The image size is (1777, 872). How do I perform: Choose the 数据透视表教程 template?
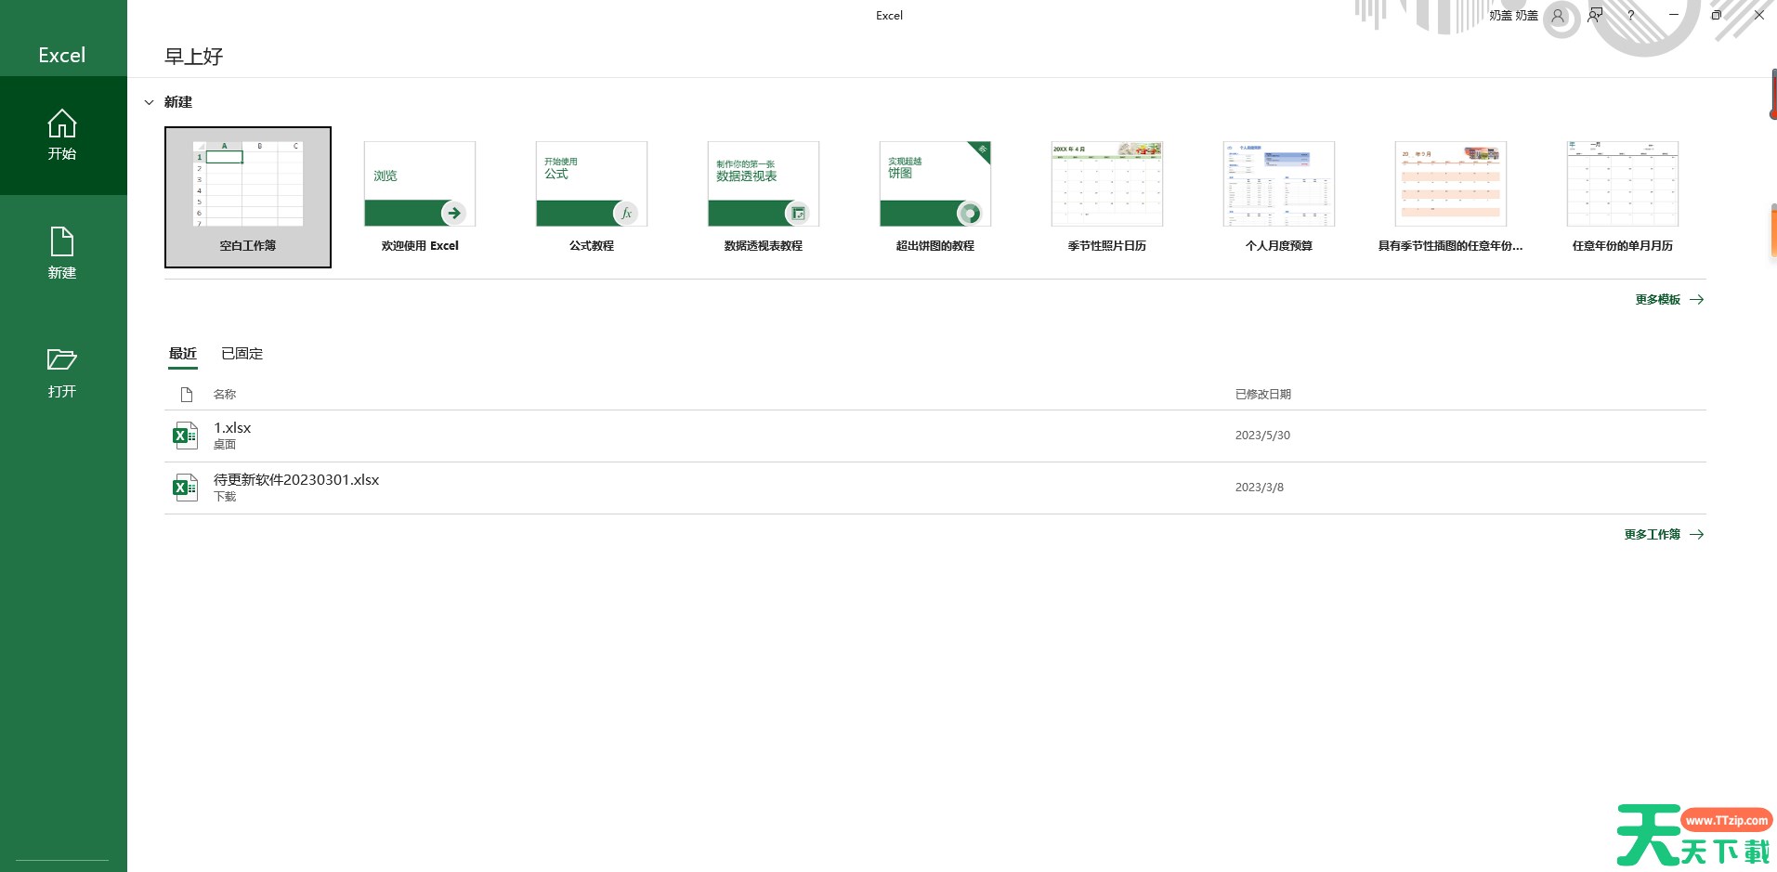pyautogui.click(x=764, y=184)
